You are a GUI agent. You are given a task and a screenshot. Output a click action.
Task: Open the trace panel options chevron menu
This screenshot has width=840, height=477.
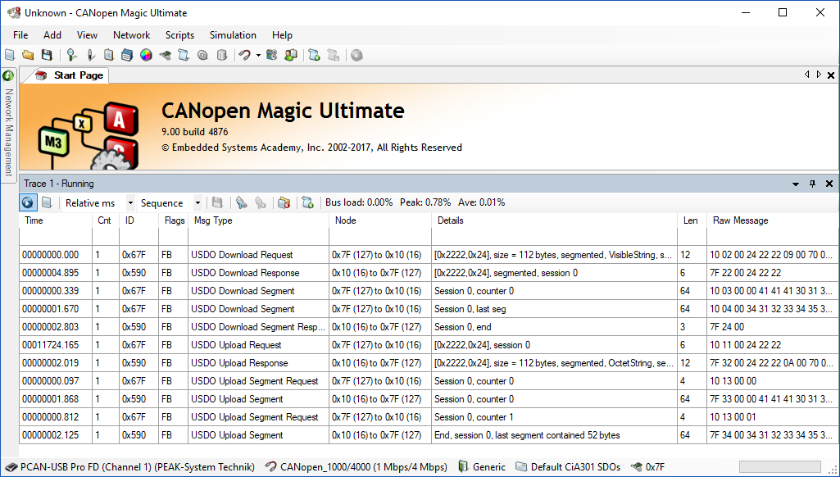pos(795,184)
